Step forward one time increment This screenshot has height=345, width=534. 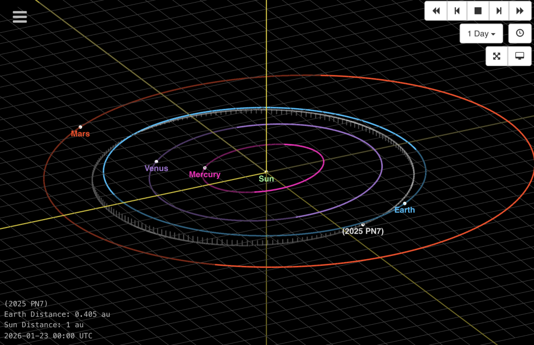(x=499, y=11)
